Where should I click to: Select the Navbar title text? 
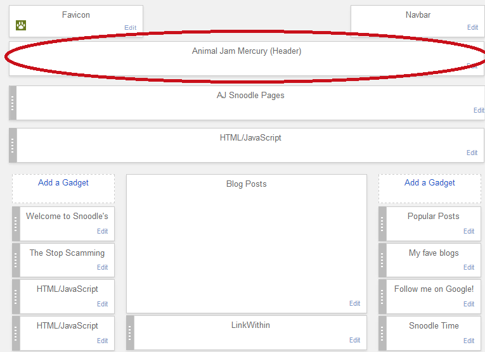tap(418, 15)
